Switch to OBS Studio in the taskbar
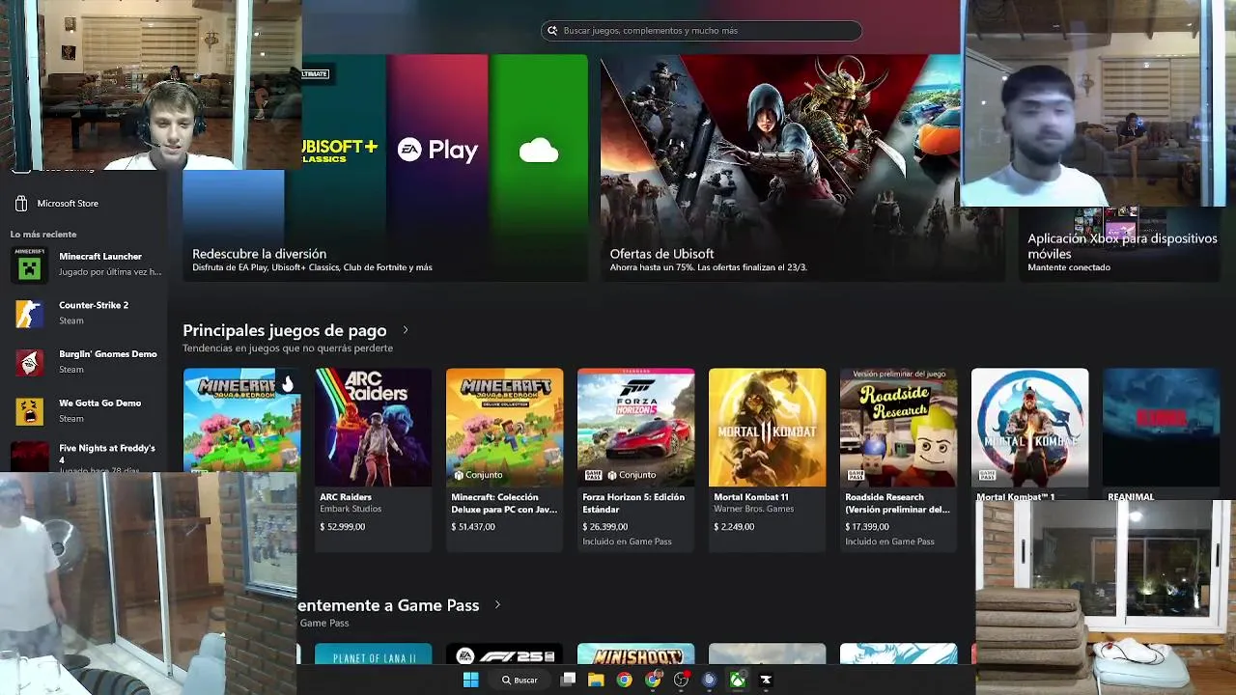The width and height of the screenshot is (1236, 695). tap(682, 680)
